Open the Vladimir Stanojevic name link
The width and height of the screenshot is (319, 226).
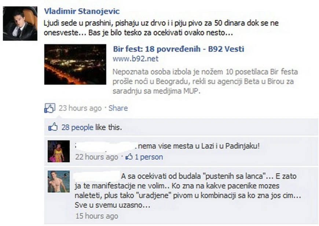click(82, 11)
